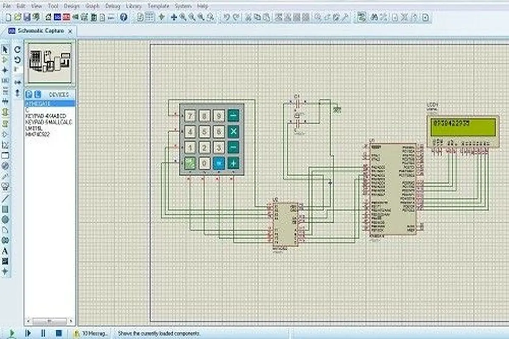The image size is (509, 339).
Task: Click the overview thumbnail of the schematic
Action: coord(50,63)
